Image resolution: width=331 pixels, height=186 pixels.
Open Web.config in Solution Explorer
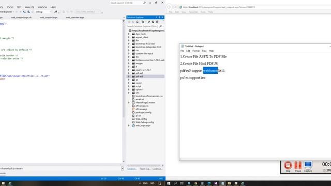141,119
